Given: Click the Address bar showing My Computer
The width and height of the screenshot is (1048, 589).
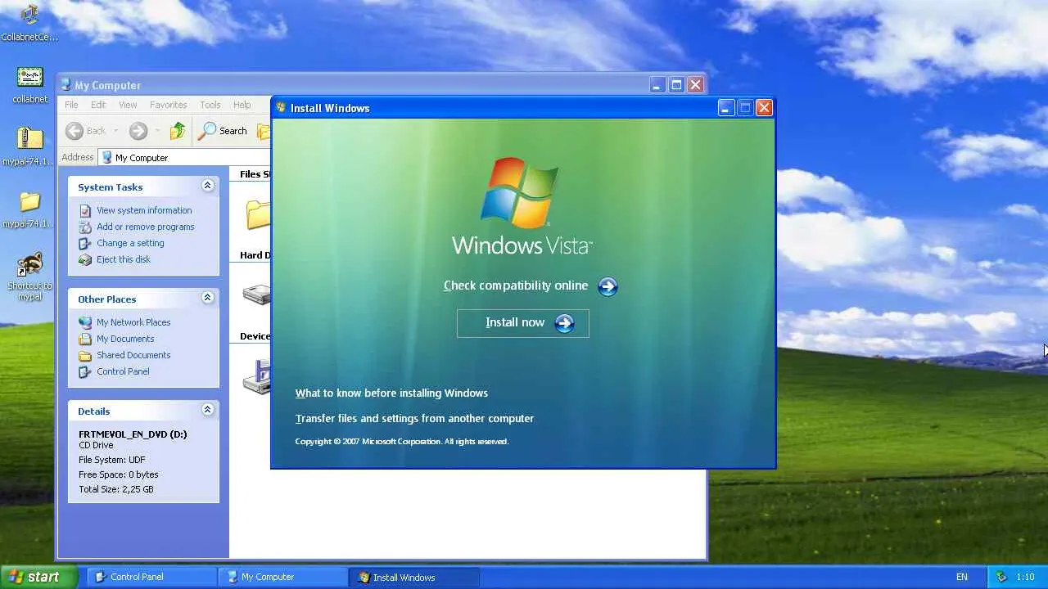Looking at the screenshot, I should point(185,157).
